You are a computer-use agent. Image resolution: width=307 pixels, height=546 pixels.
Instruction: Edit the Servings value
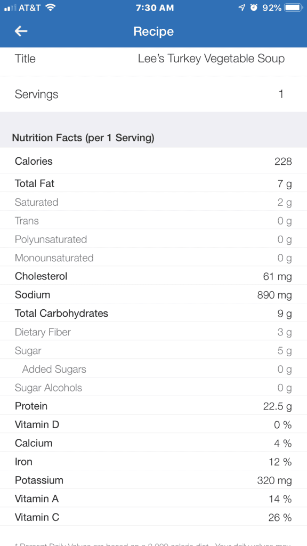281,94
